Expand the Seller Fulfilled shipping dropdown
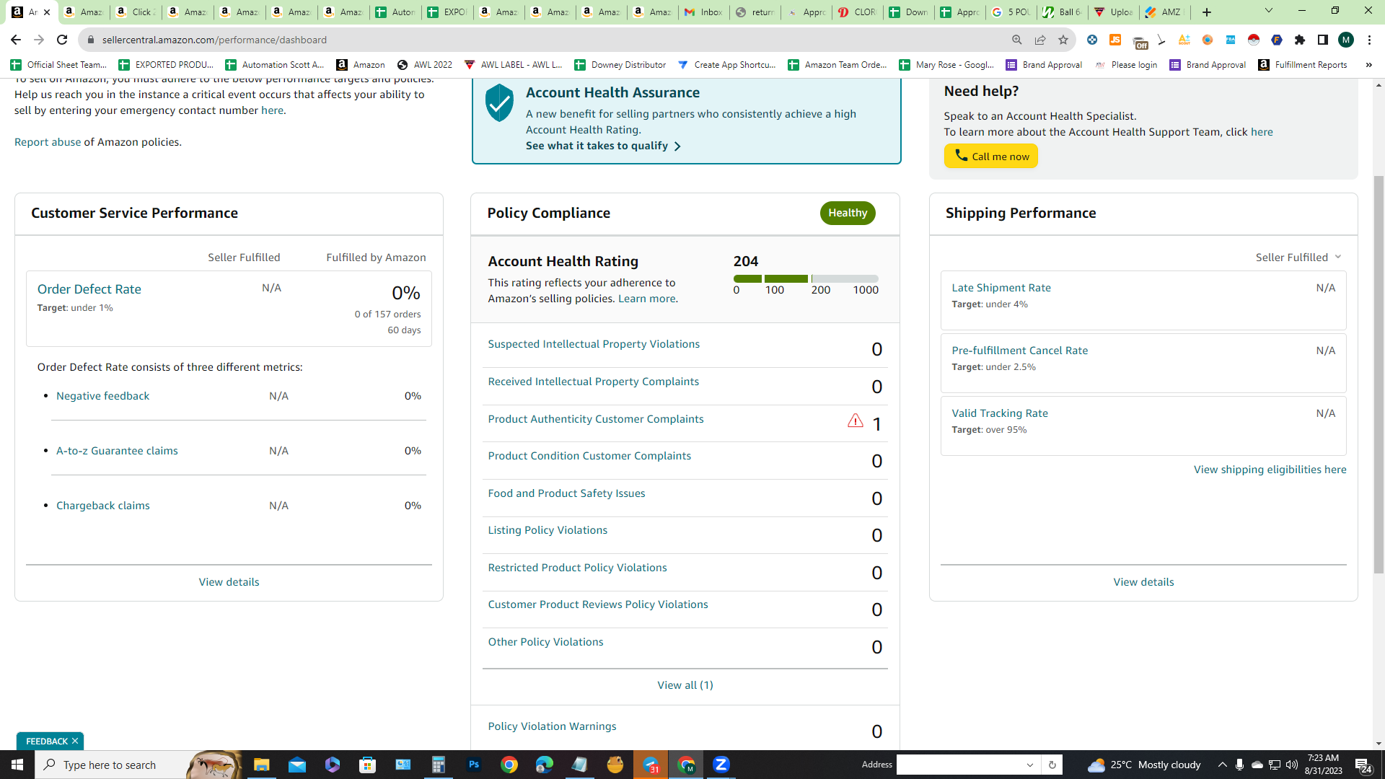Screen dimensions: 1385x779 1298,258
